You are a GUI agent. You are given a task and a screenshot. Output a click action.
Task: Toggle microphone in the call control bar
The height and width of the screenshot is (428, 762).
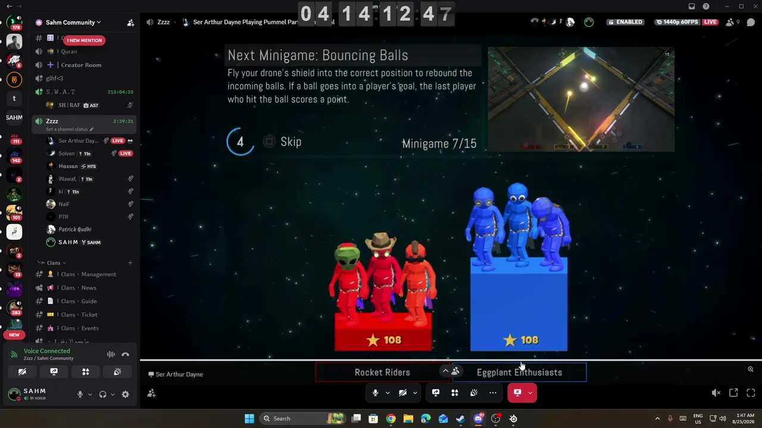(x=375, y=392)
